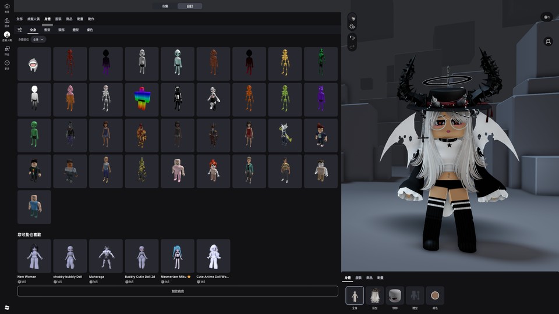The width and height of the screenshot is (559, 314).
Task: Toggle the avatar type switch above undo
Action: (x=352, y=26)
